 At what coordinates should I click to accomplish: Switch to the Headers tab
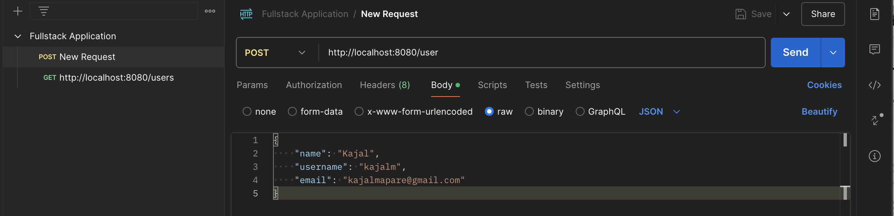tap(385, 85)
